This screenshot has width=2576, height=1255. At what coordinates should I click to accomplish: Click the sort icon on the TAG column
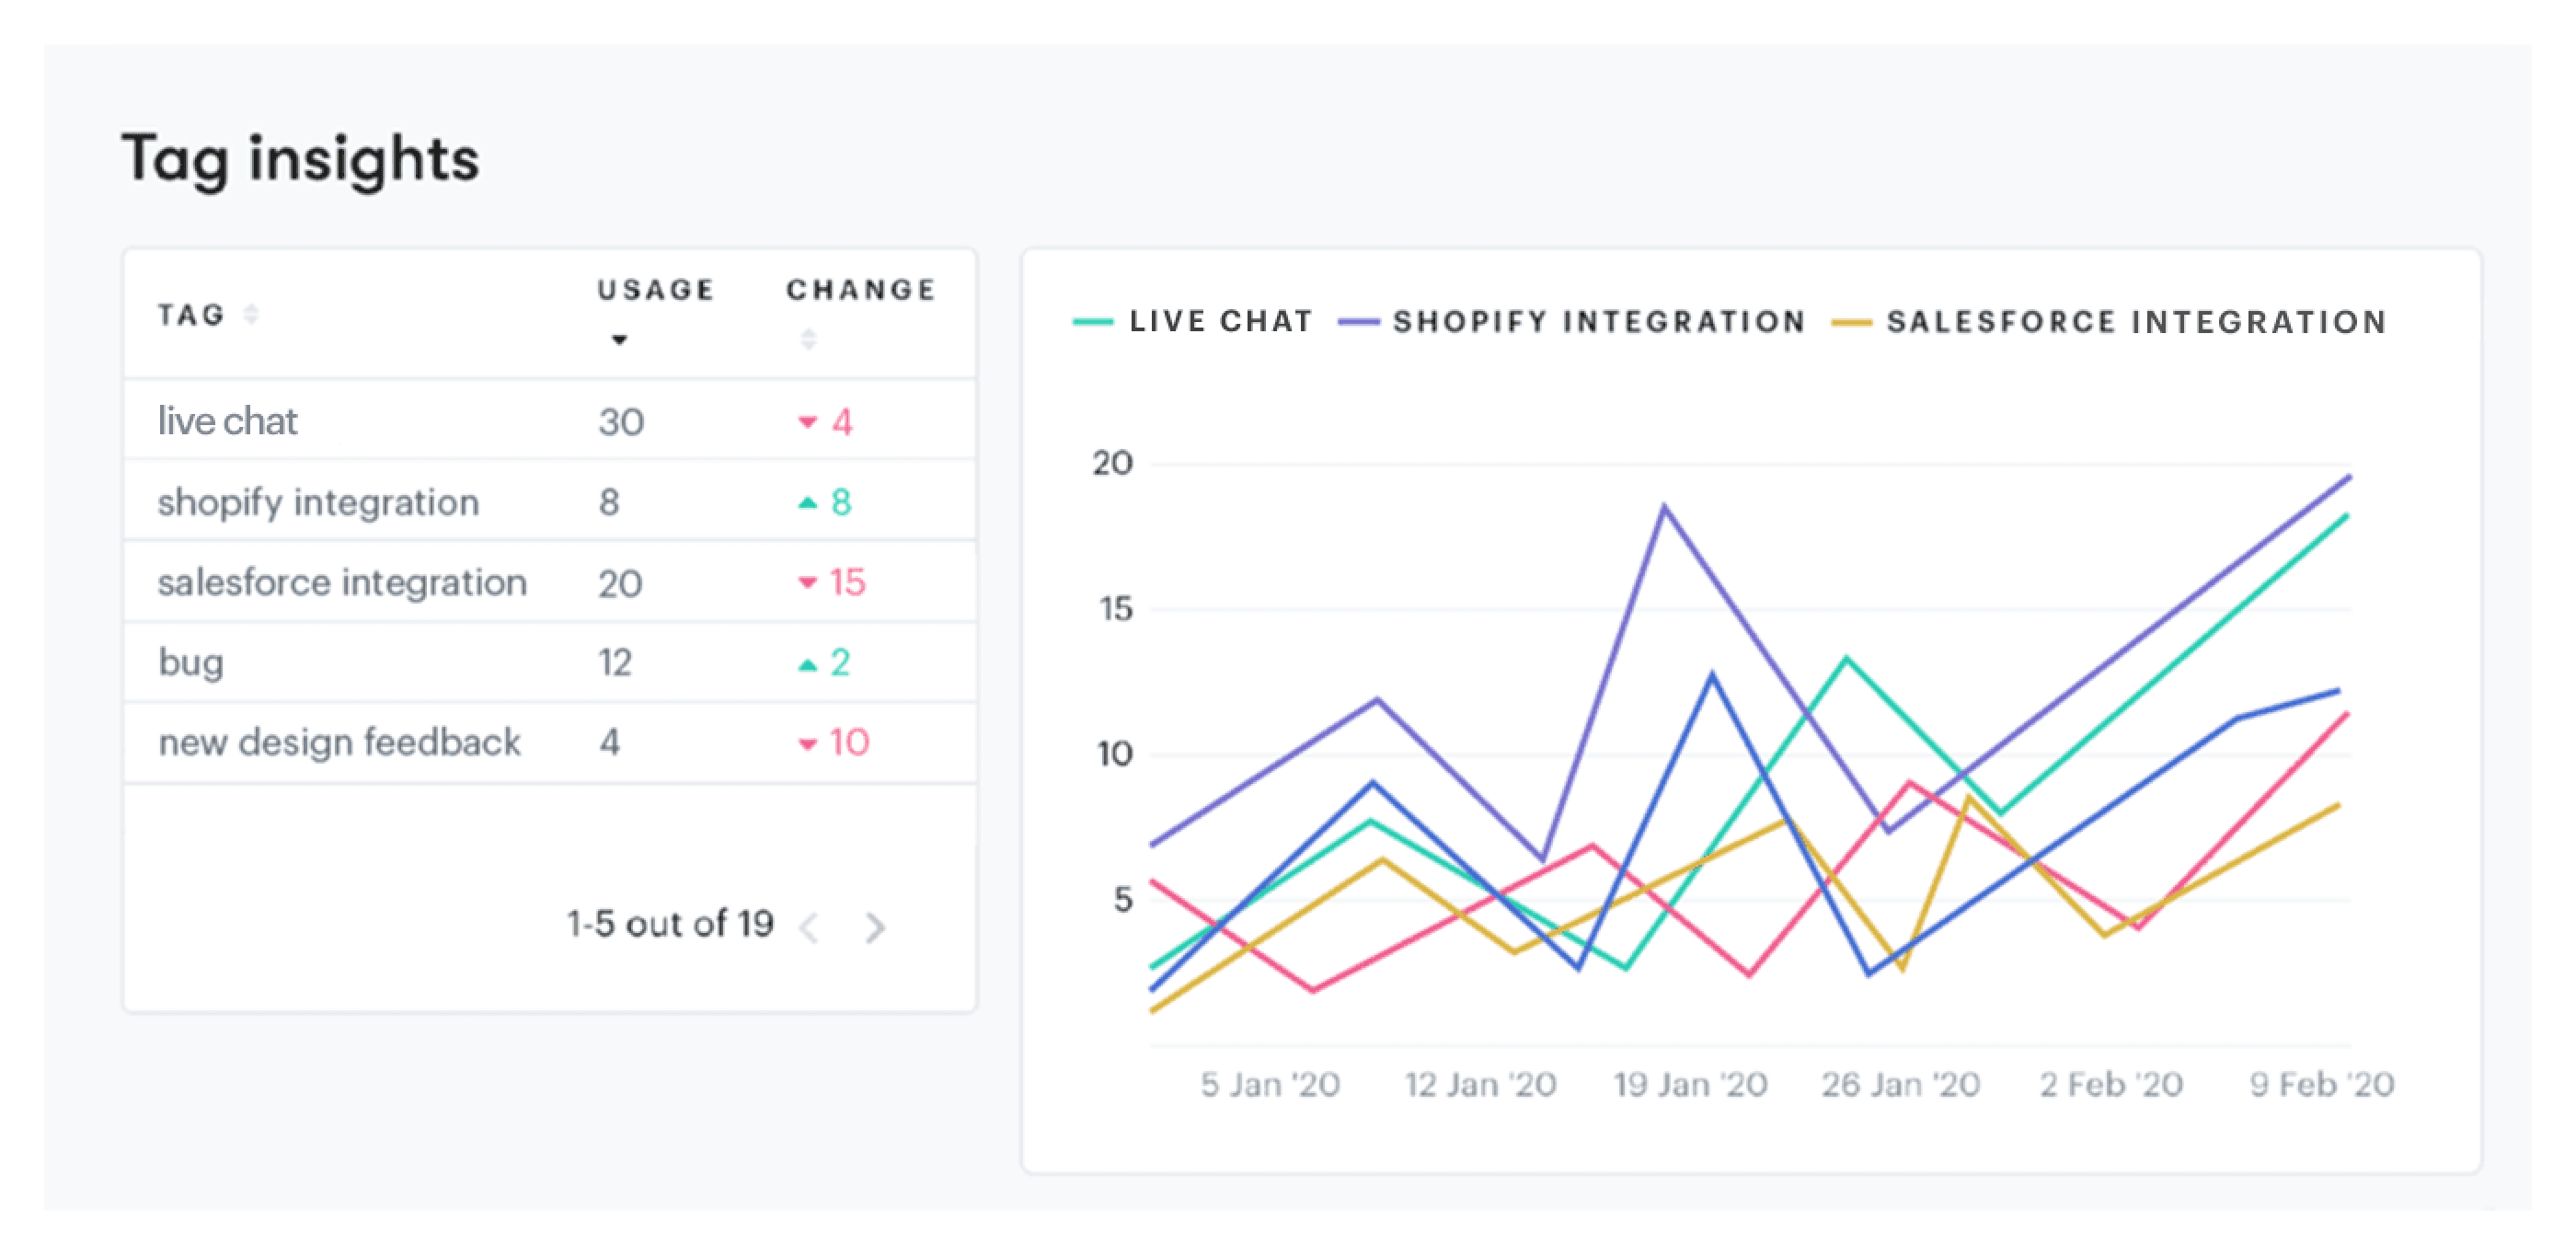click(x=250, y=316)
